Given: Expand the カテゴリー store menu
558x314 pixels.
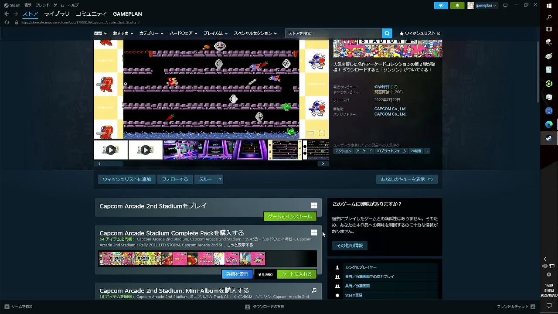Looking at the screenshot, I should coord(151,33).
